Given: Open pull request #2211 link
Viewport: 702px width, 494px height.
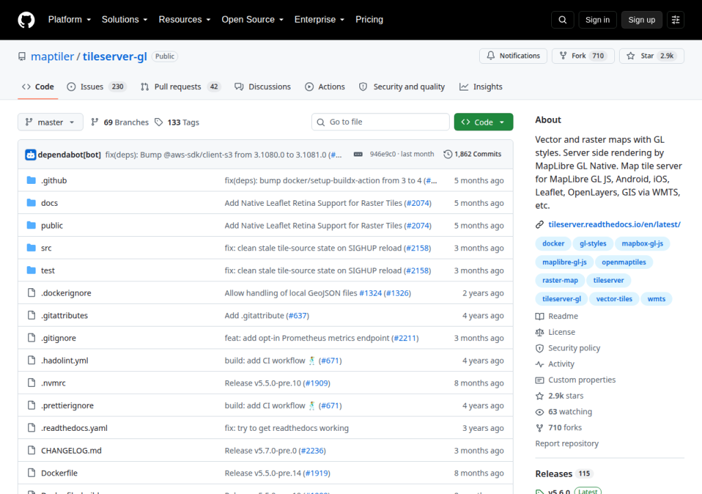Looking at the screenshot, I should [x=405, y=338].
